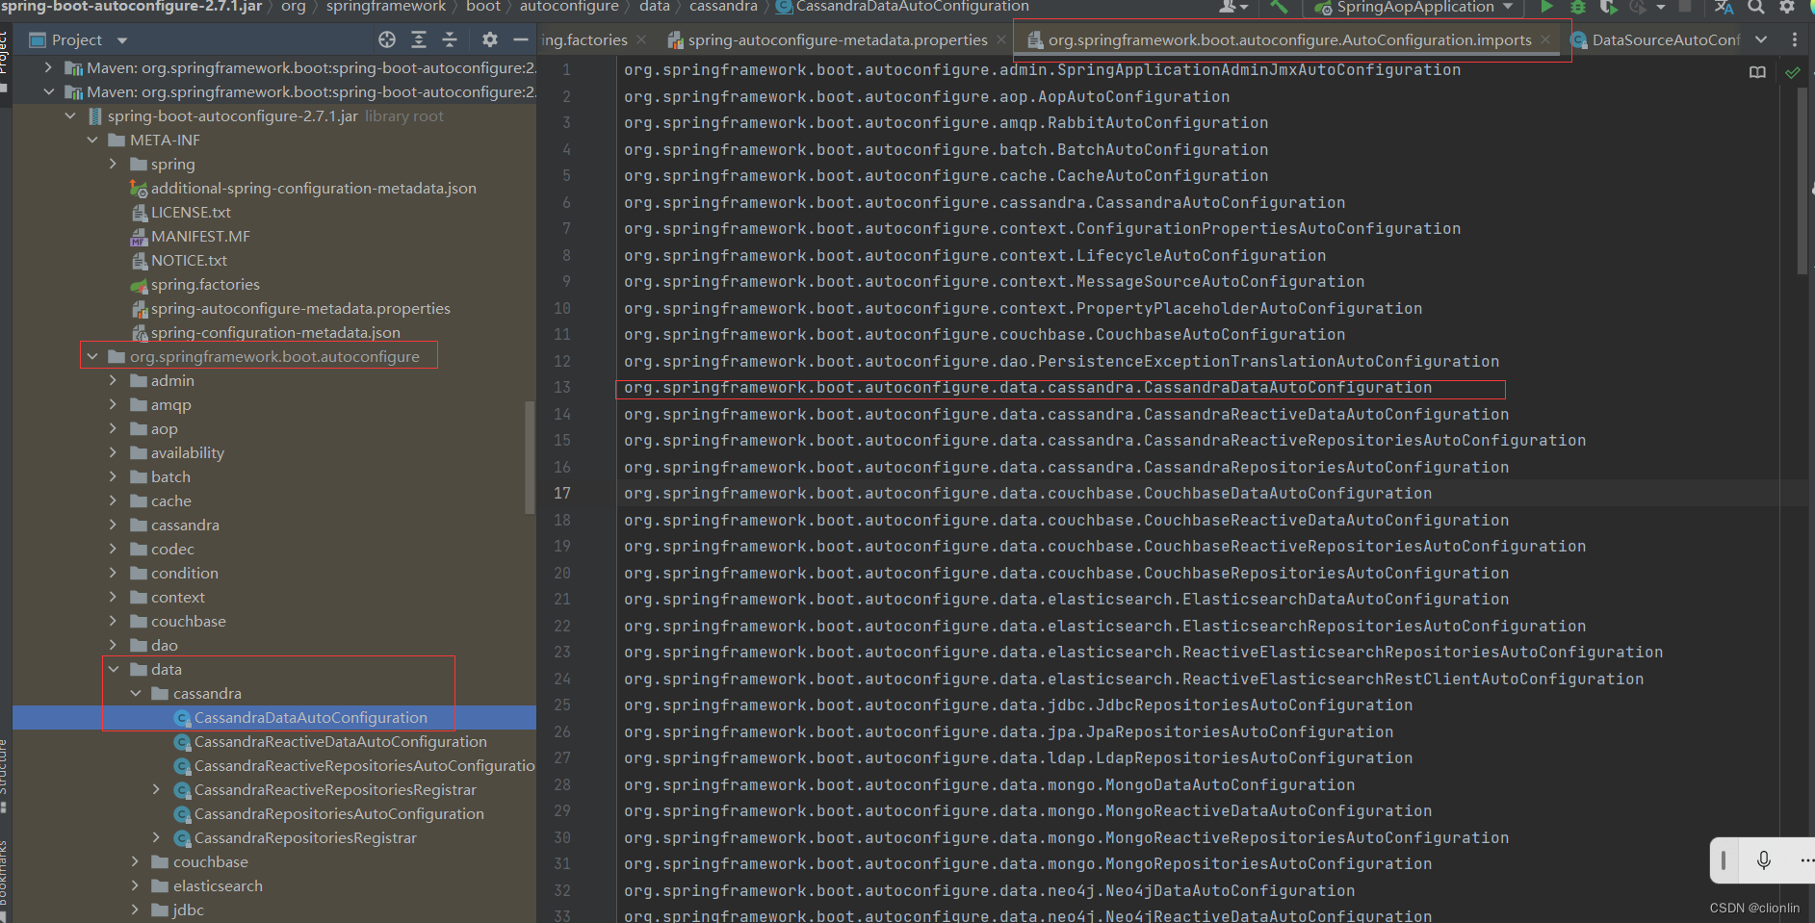Open the Project view mode dropdown
The height and width of the screenshot is (923, 1815).
pyautogui.click(x=121, y=40)
